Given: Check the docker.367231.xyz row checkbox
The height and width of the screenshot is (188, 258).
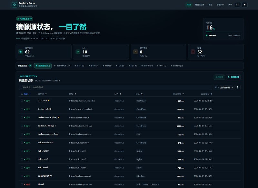Looking at the screenshot, I should (x=22, y=126).
